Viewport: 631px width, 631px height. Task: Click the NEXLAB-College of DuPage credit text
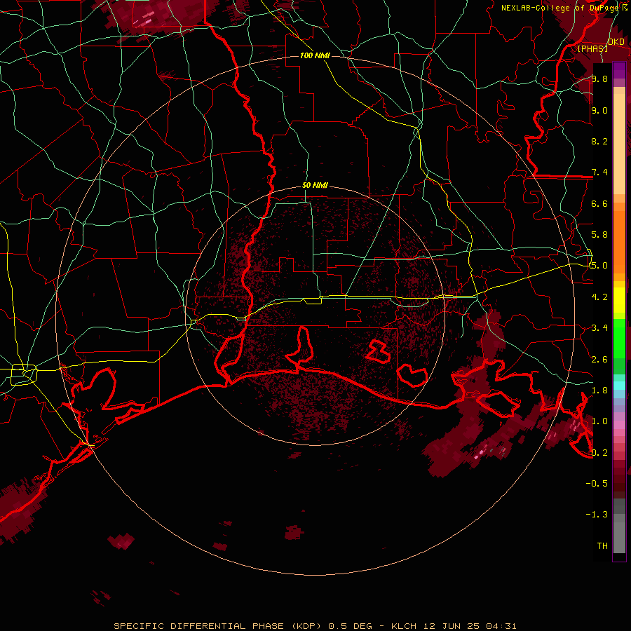point(560,8)
